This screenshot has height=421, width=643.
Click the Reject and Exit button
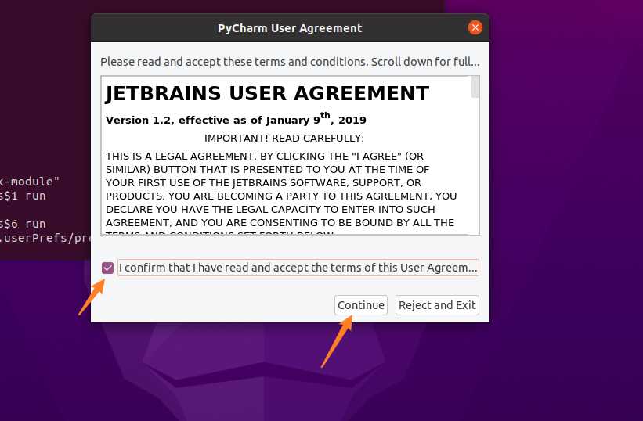pyautogui.click(x=437, y=305)
